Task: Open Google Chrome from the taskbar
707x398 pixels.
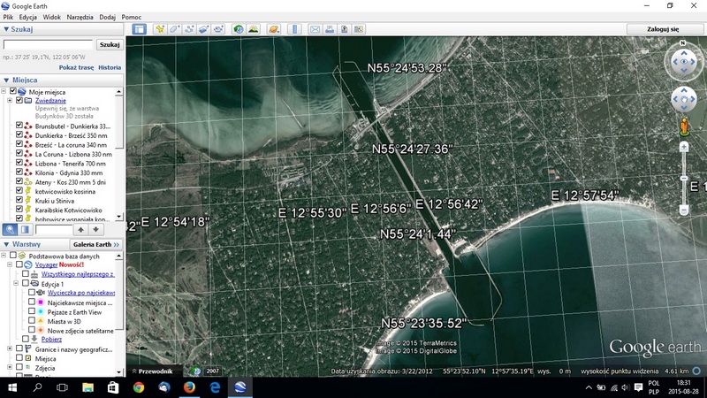Action: (139, 387)
